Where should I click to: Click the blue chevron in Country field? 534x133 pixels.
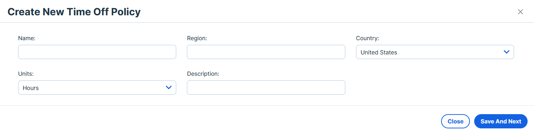click(x=507, y=52)
